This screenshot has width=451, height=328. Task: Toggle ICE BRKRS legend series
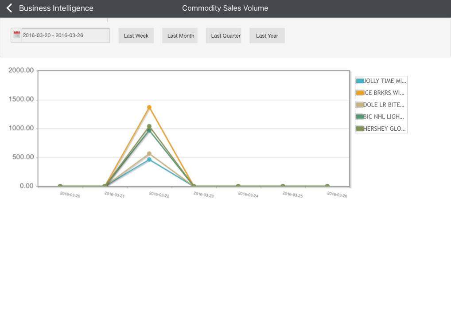click(x=385, y=93)
